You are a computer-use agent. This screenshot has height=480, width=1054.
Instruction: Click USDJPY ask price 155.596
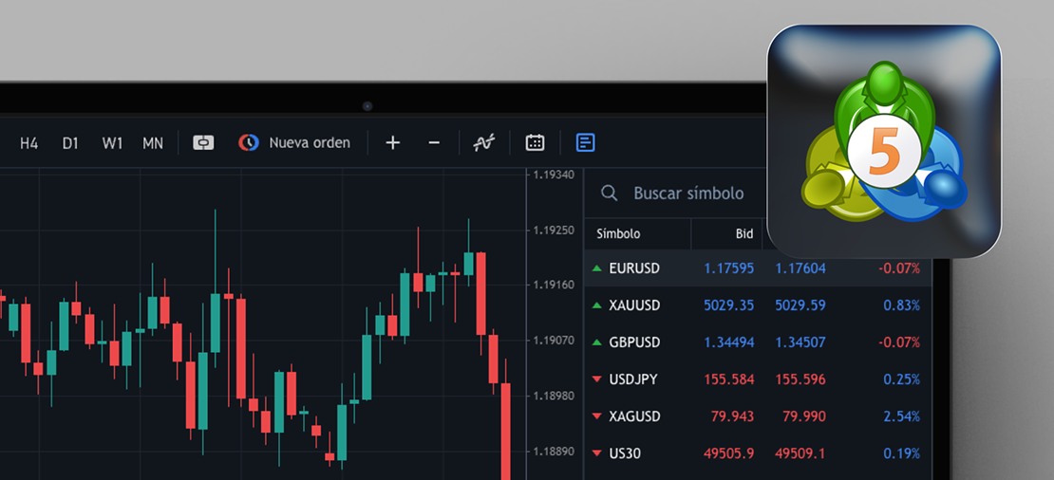(x=800, y=379)
